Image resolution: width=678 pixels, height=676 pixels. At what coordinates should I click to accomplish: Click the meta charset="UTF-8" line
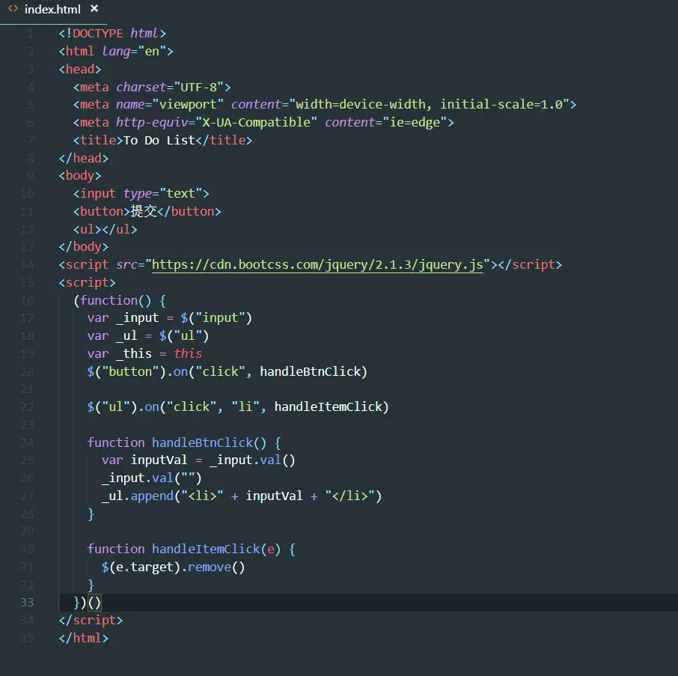(x=152, y=87)
